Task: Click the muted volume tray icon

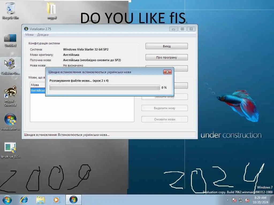Action: tap(247, 200)
